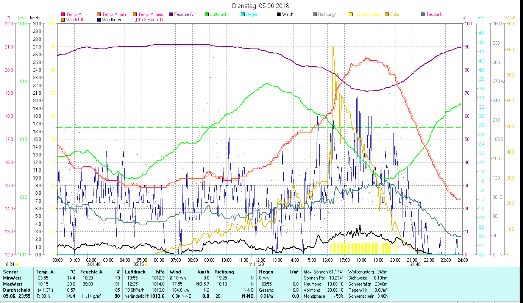Click the orange Windchill legend swatch
This screenshot has height=303, width=523.
pos(63,20)
